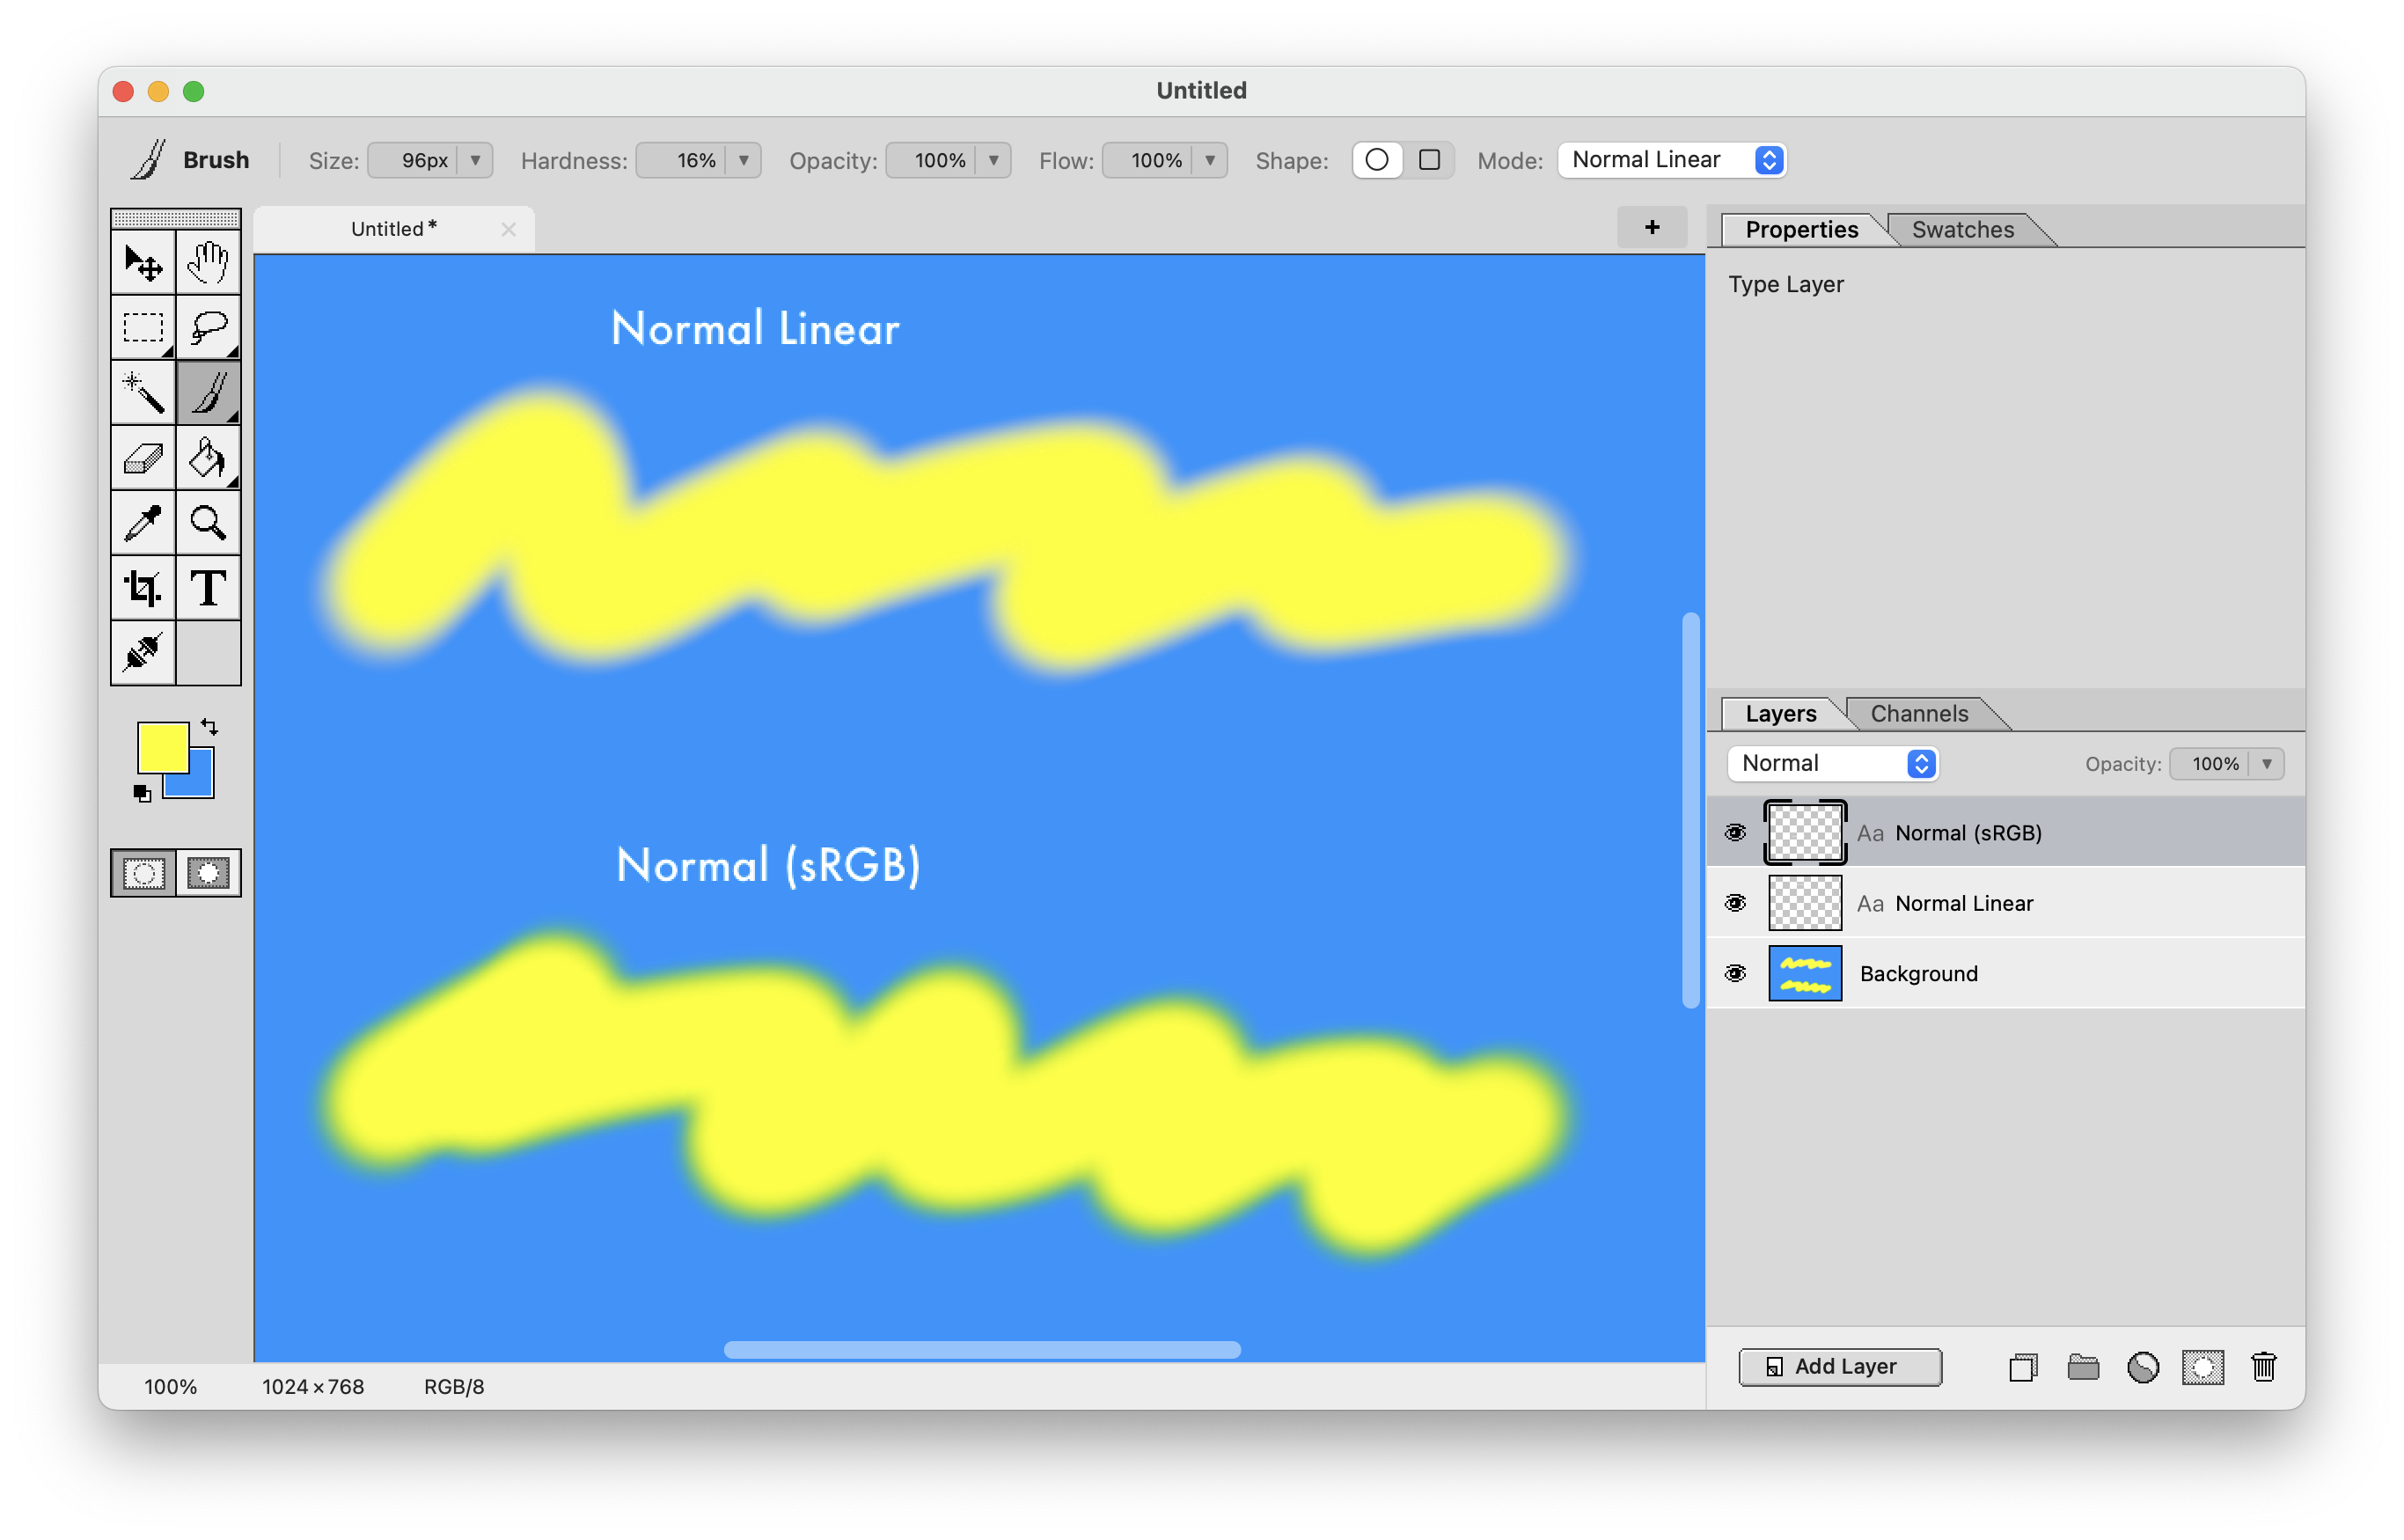This screenshot has width=2404, height=1540.
Task: Open the brush Mode Normal Linear dropdown
Action: [x=1671, y=160]
